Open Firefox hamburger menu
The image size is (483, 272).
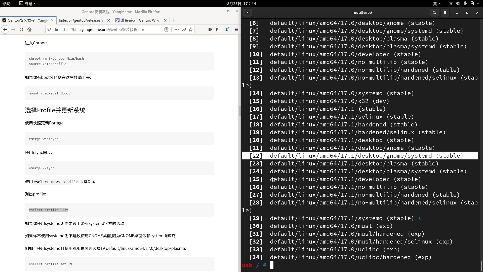[236, 29]
